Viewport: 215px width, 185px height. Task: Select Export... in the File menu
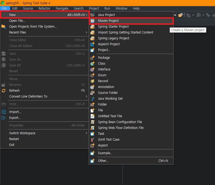44,118
